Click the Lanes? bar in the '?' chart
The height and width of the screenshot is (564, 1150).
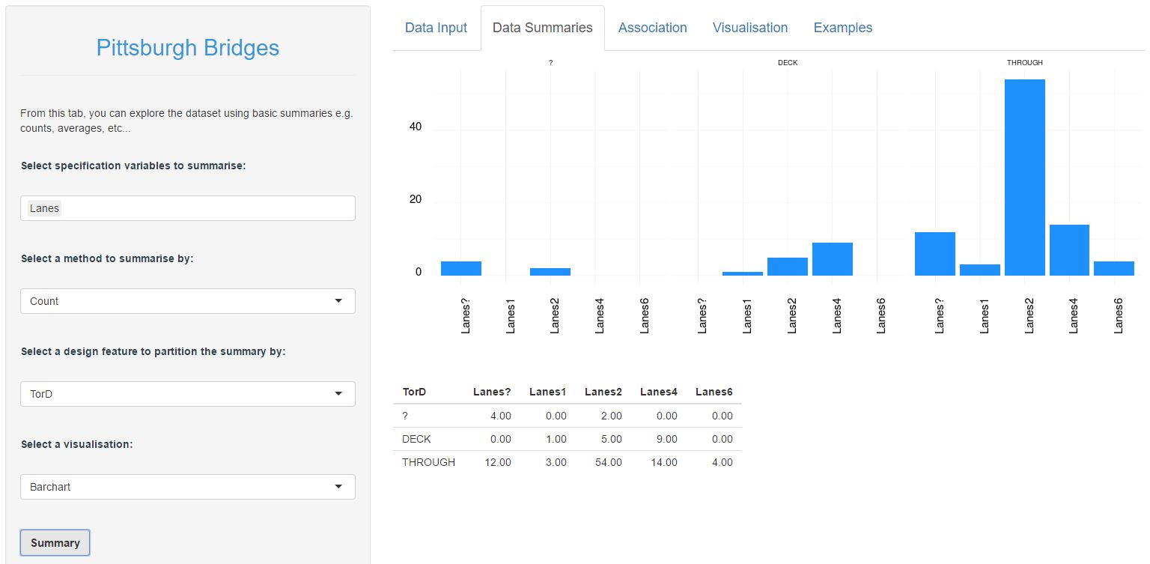tap(461, 268)
